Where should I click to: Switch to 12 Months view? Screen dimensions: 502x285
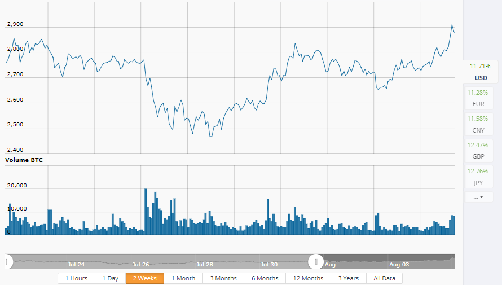(x=309, y=278)
